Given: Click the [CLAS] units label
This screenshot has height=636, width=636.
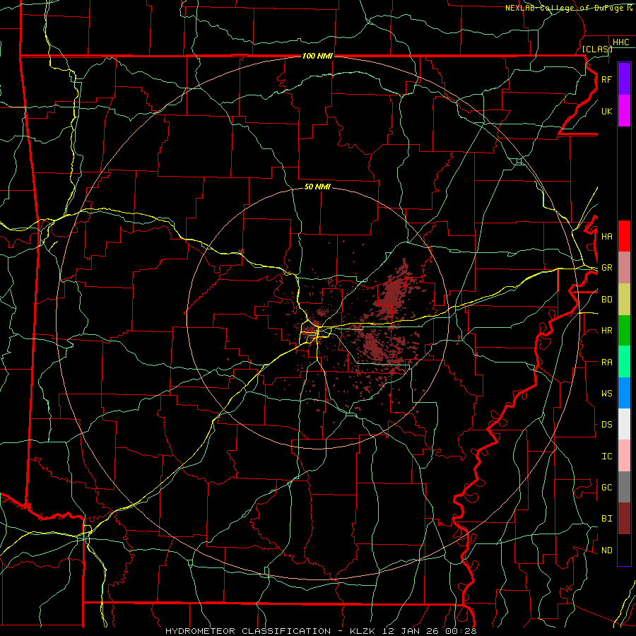Looking at the screenshot, I should pos(597,49).
